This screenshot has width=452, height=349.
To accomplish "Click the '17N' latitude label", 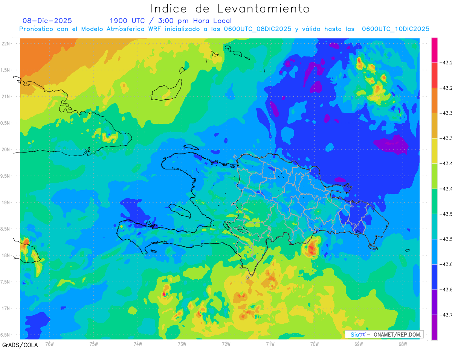I will [6, 308].
